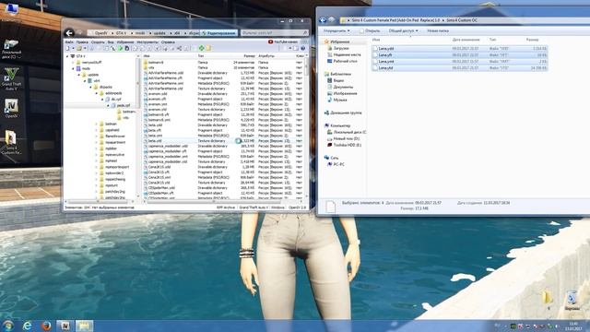Screen dimensions: 590x332
Task: Open the Вид menu in OpenIV
Action: coord(111,42)
